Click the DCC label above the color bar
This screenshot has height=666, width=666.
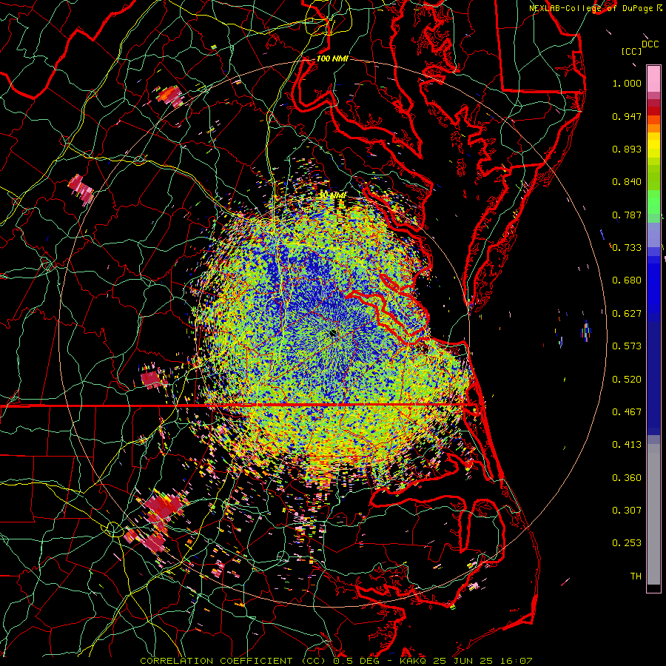point(650,44)
